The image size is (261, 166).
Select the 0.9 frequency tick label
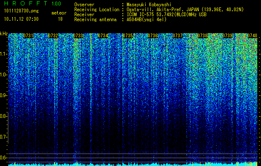click(3, 95)
